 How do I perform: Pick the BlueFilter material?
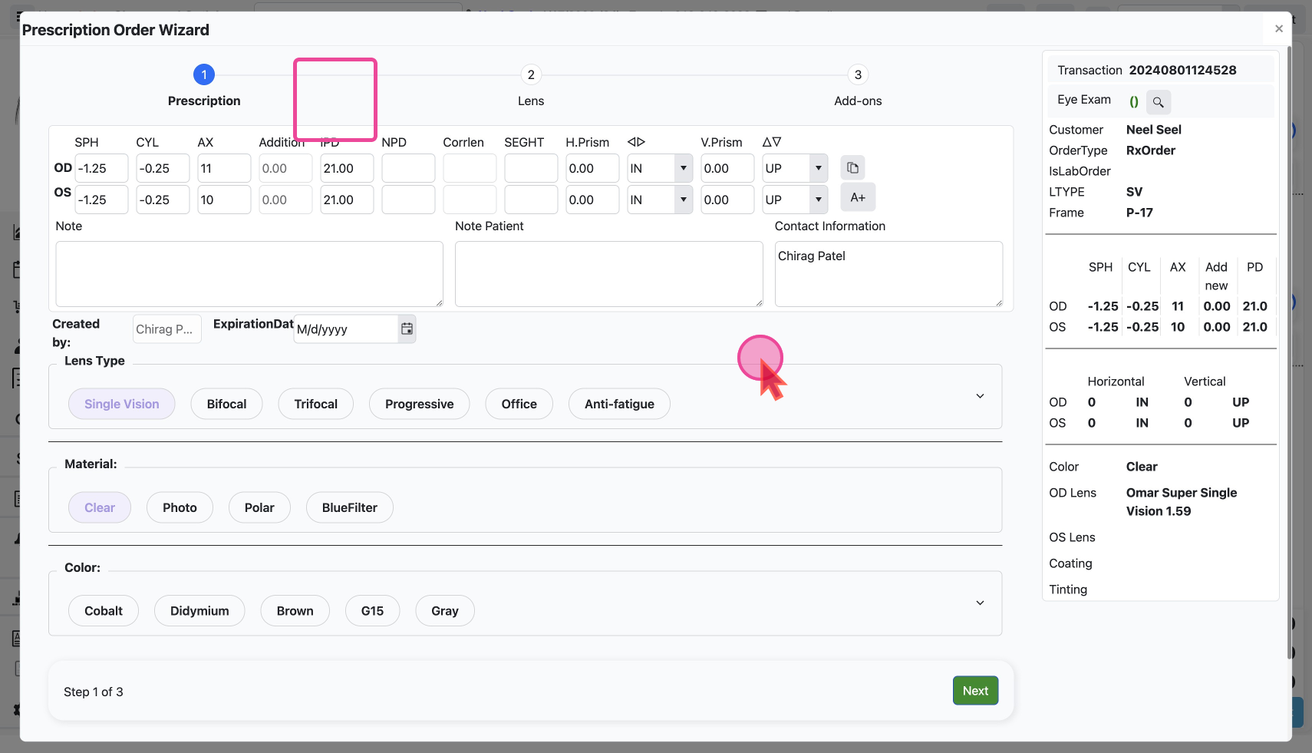pos(349,508)
